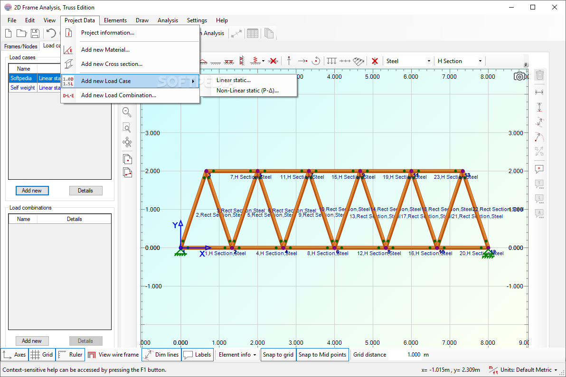Open the spring support dropdown arrow
Viewport: 566px width, 377px height.
pyautogui.click(x=263, y=61)
